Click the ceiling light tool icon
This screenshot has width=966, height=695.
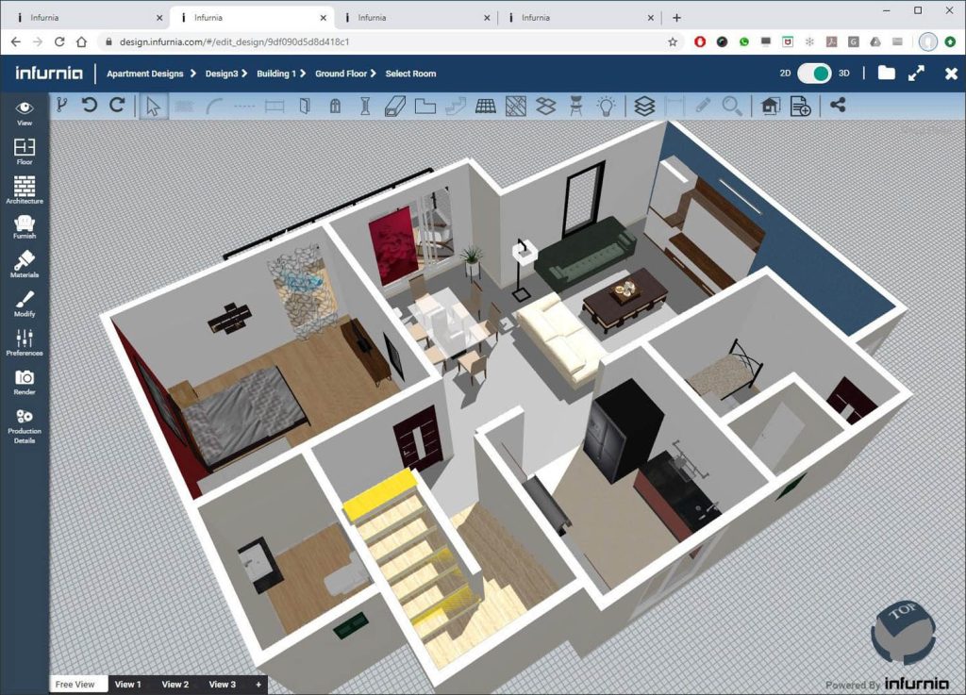tap(606, 107)
